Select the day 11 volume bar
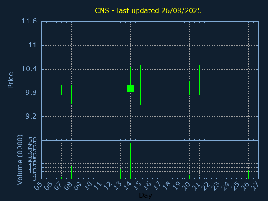The height and width of the screenshot is (201, 268). tap(100, 174)
